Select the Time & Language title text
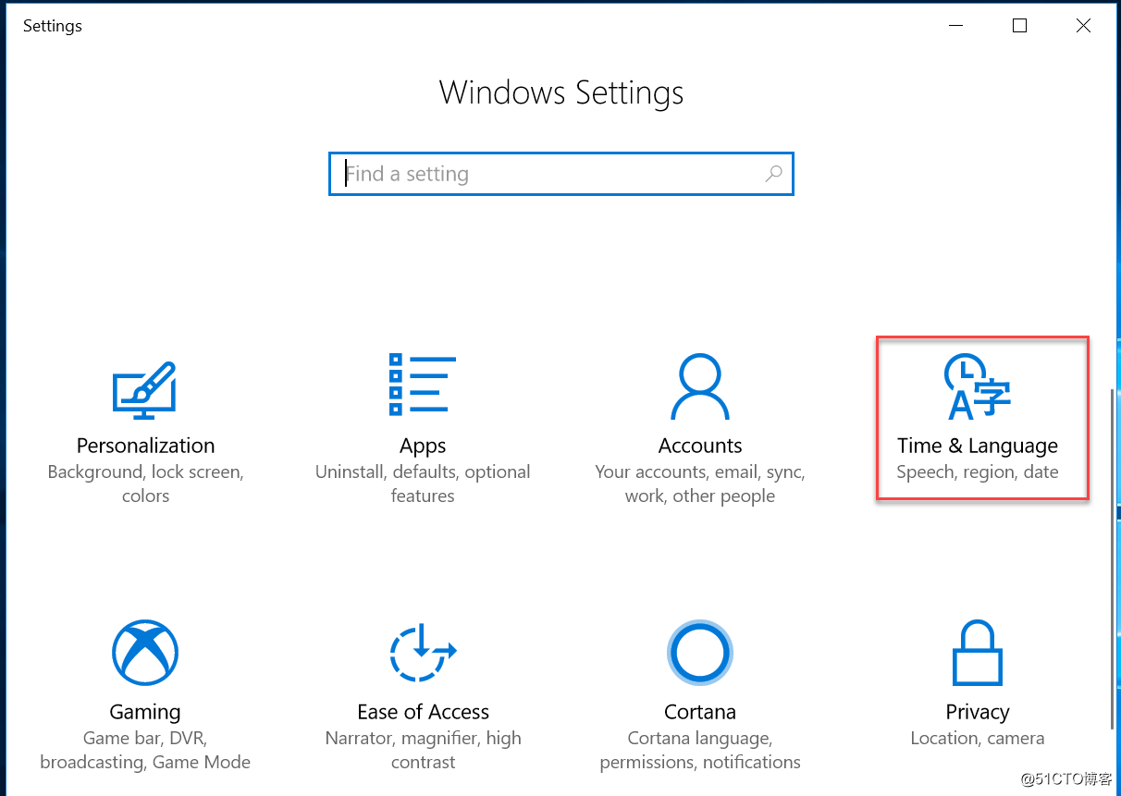Image resolution: width=1121 pixels, height=796 pixels. point(978,447)
